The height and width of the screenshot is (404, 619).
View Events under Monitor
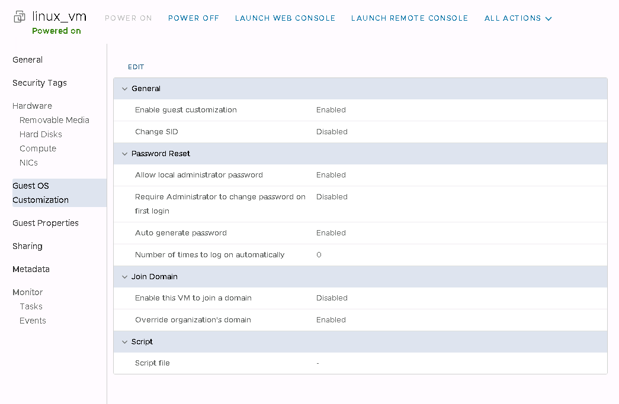click(33, 321)
